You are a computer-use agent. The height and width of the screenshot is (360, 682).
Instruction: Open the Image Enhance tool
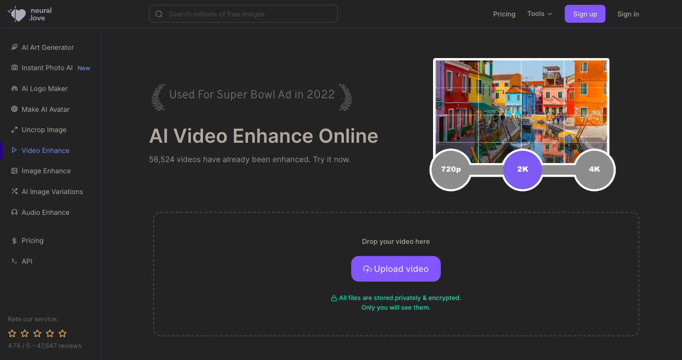coord(46,171)
